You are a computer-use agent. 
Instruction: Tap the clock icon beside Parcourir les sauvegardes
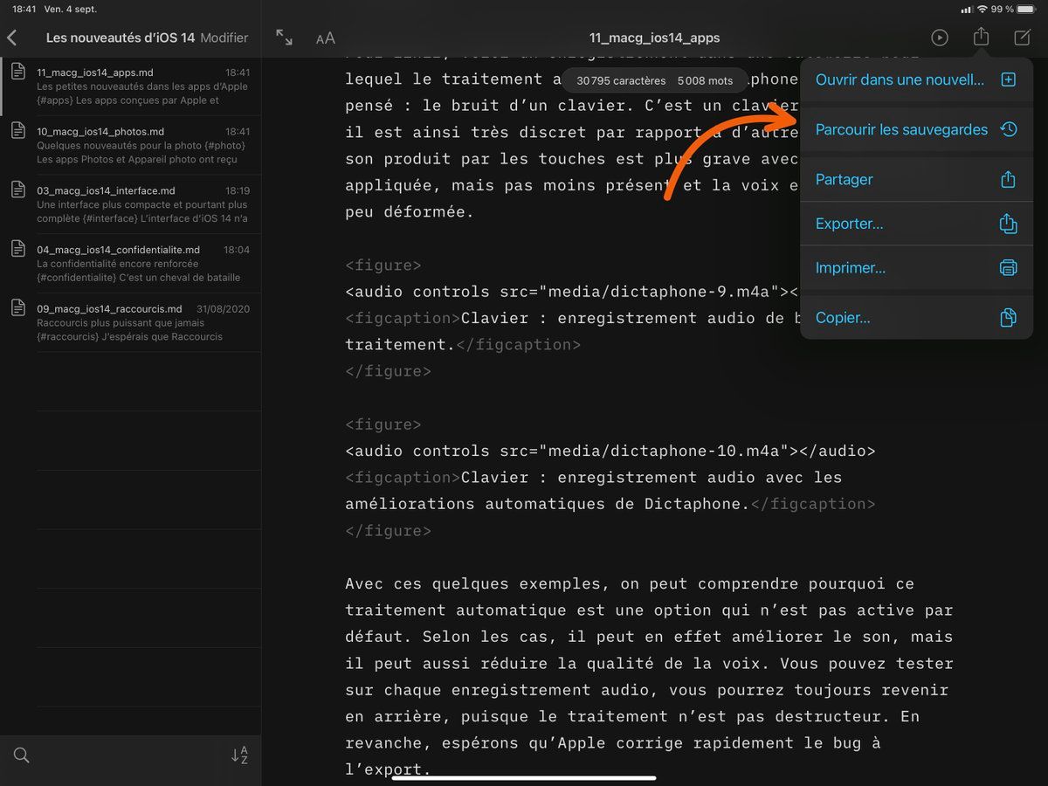click(x=1009, y=129)
